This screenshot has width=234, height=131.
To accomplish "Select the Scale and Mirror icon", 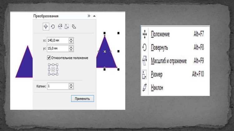I will pyautogui.click(x=60, y=27).
